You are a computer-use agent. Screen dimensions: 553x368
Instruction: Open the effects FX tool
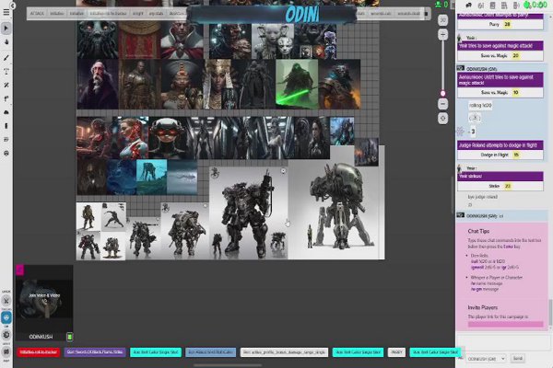tap(6, 86)
